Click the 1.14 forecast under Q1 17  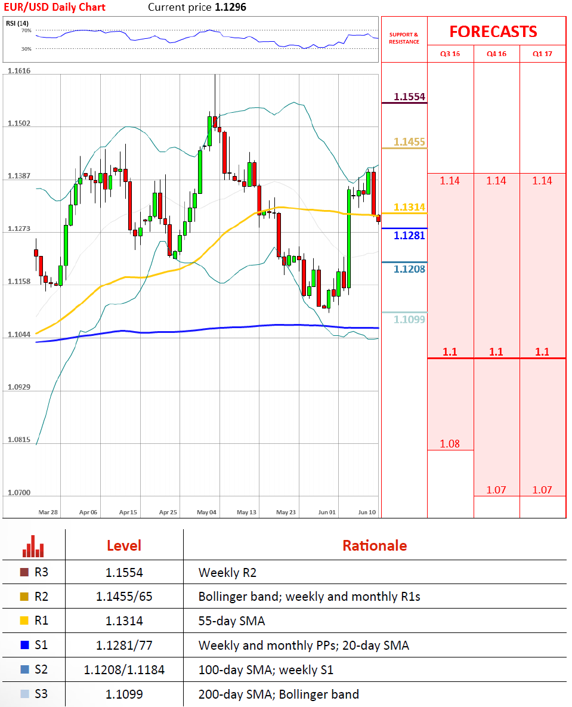click(x=542, y=181)
